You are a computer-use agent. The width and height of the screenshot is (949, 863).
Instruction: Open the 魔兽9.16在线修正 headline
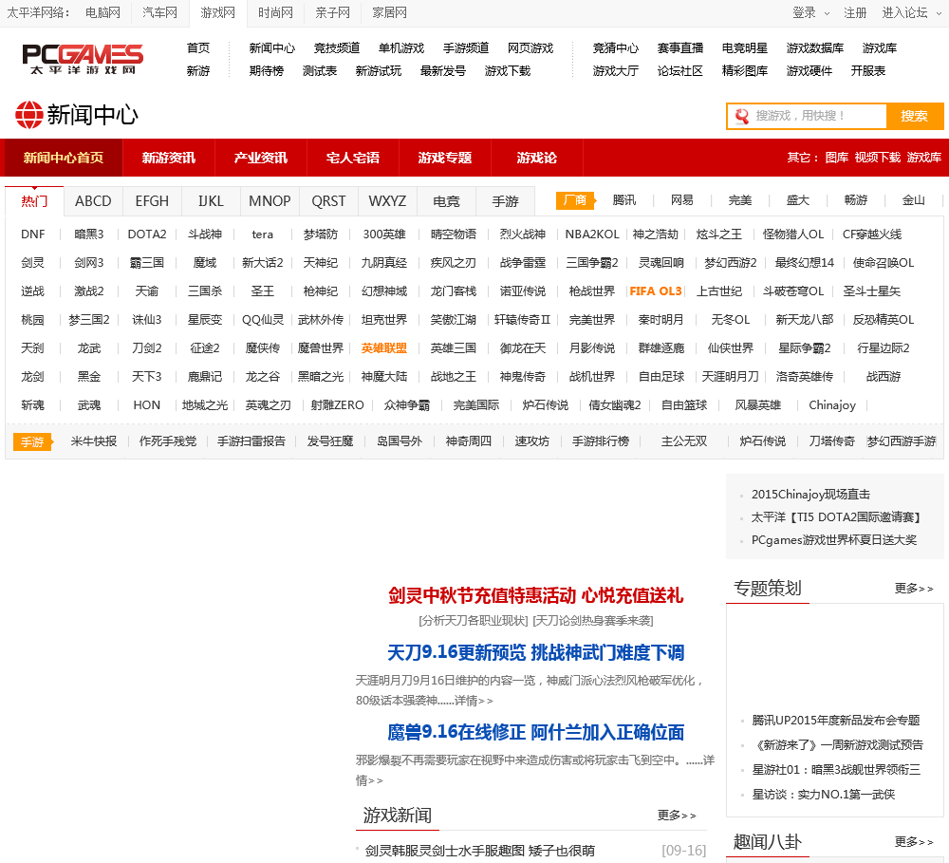[535, 732]
